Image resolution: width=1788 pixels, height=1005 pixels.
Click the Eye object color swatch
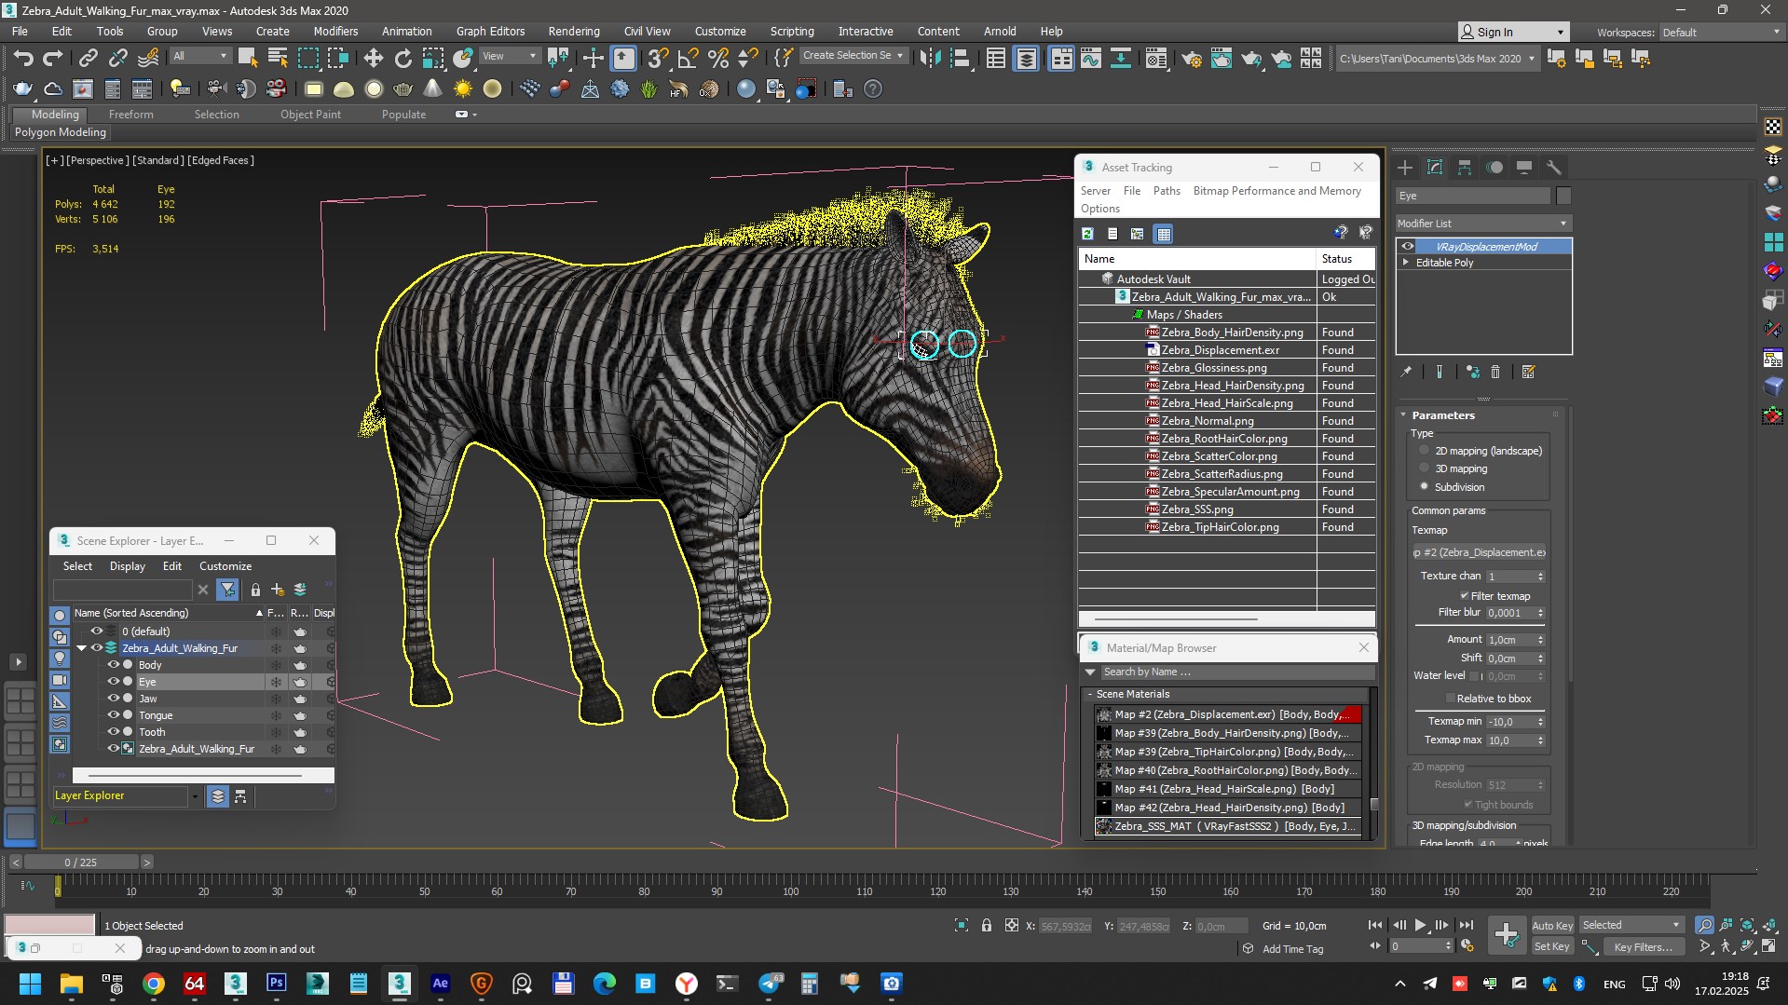pyautogui.click(x=1563, y=196)
